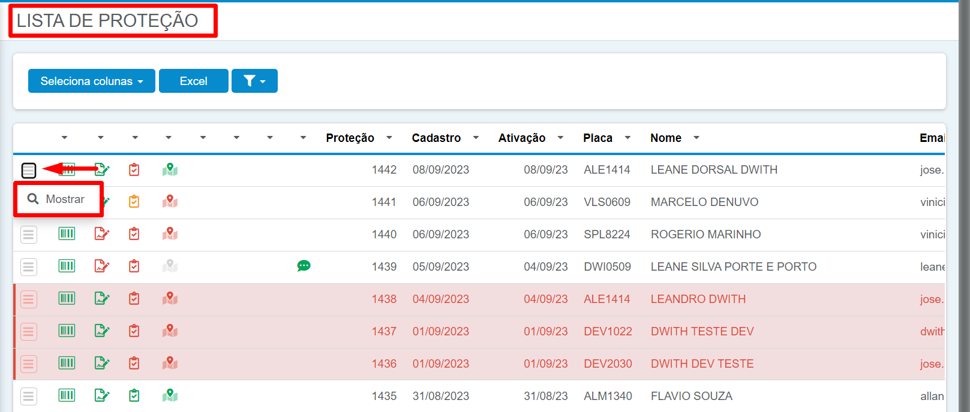Open the row menu icon for protection 1442

pos(29,171)
